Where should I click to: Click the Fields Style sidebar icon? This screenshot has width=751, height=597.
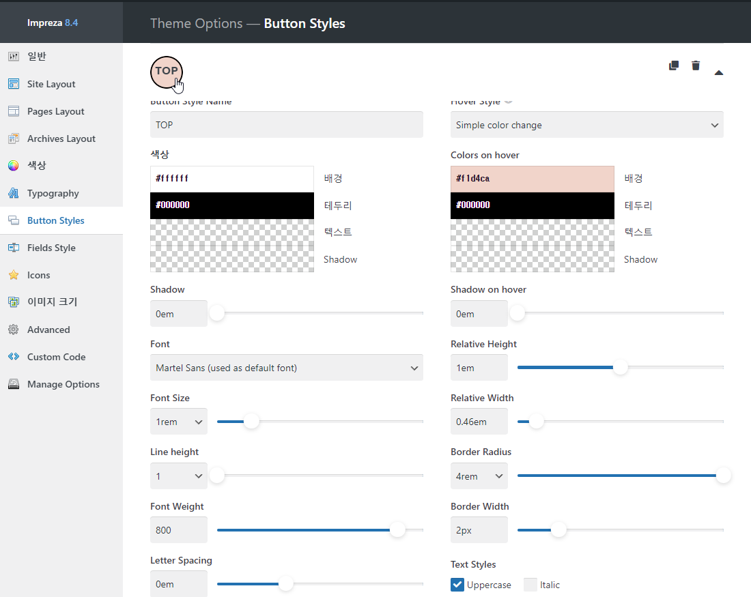tap(14, 248)
